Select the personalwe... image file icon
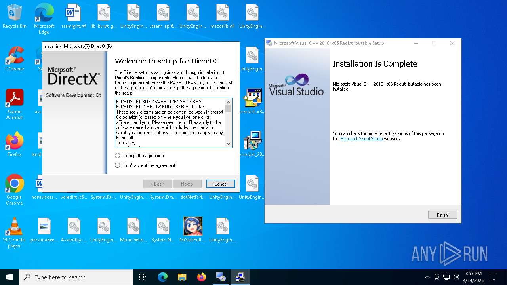This screenshot has height=285, width=507. click(x=44, y=230)
